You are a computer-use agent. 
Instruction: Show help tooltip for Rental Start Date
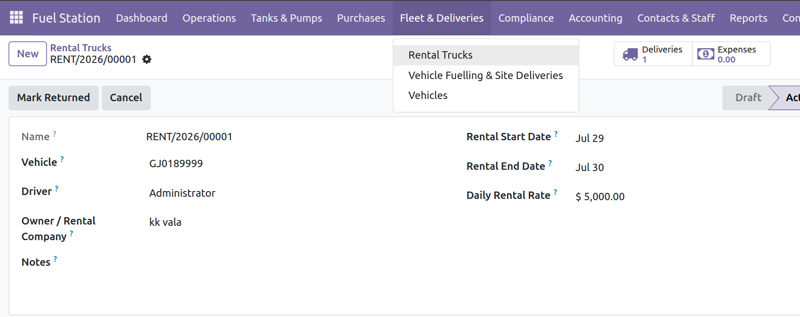556,134
